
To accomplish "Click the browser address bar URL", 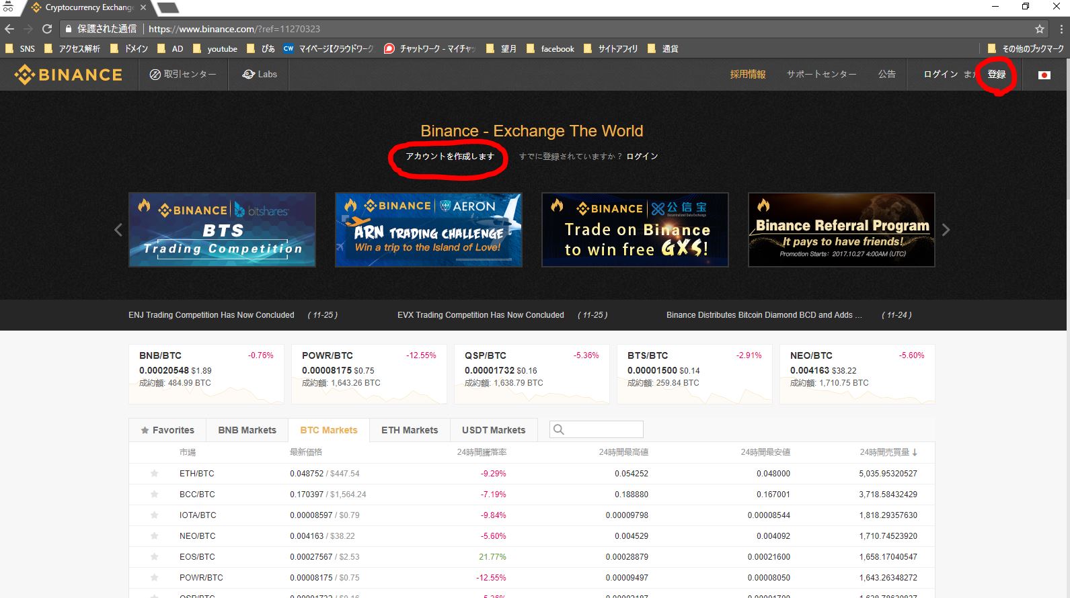I will click(x=234, y=29).
